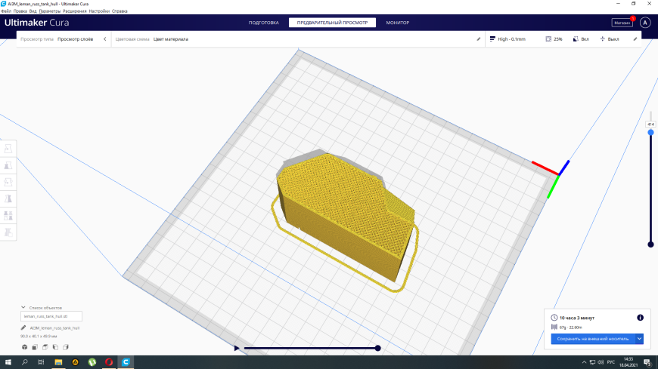
Task: Select the Mirror tool in left toolbar
Action: pos(8,199)
